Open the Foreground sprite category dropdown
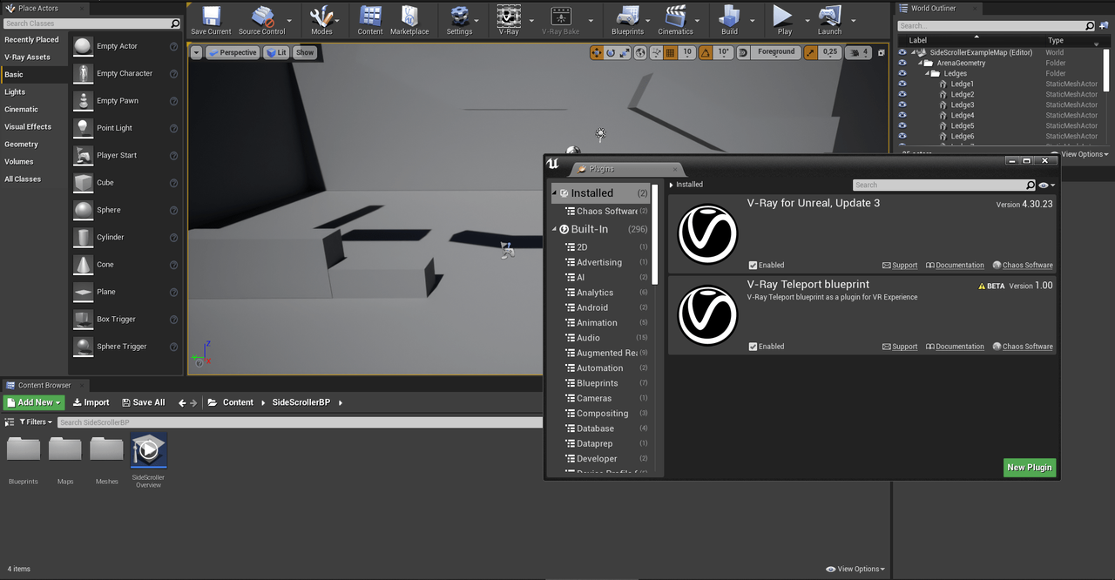This screenshot has width=1115, height=580. click(x=774, y=52)
